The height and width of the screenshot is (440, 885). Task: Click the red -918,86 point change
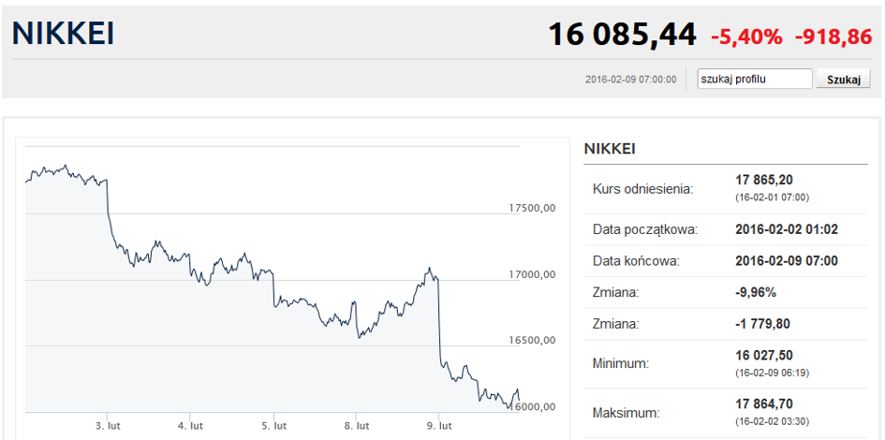833,37
